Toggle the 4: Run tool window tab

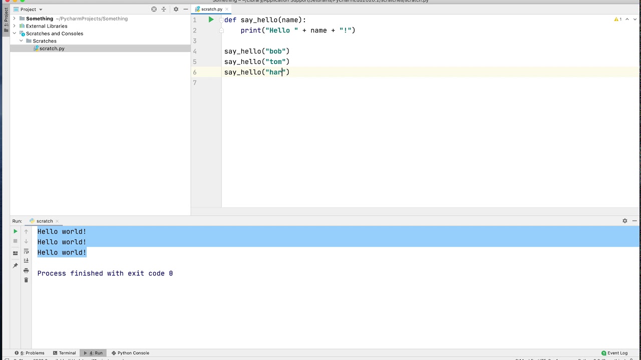click(93, 352)
